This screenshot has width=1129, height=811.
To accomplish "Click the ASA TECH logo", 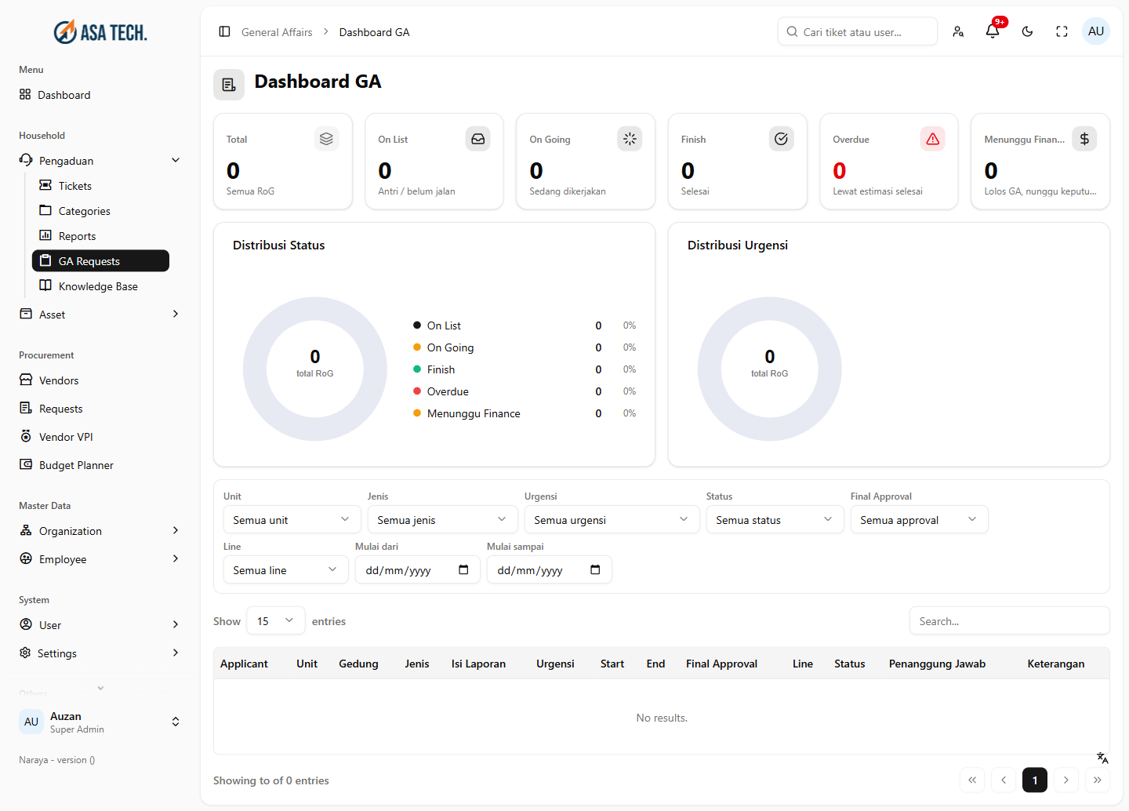I will 100,32.
